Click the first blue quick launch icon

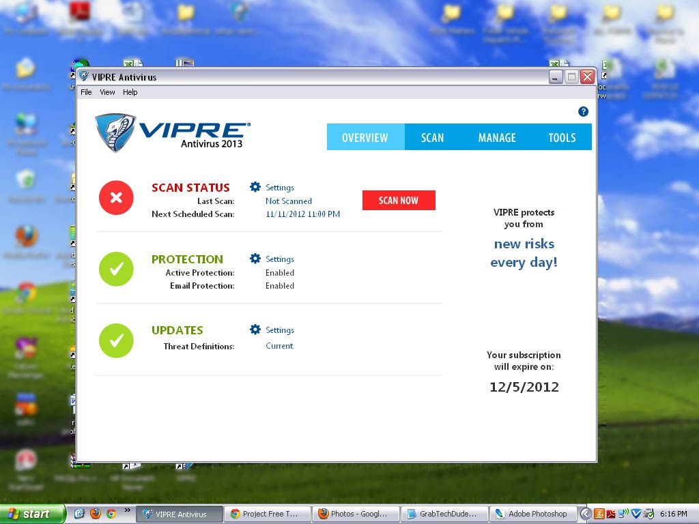[x=79, y=514]
